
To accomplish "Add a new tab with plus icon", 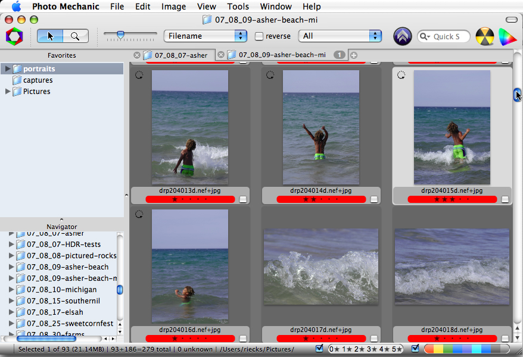I will tap(354, 55).
